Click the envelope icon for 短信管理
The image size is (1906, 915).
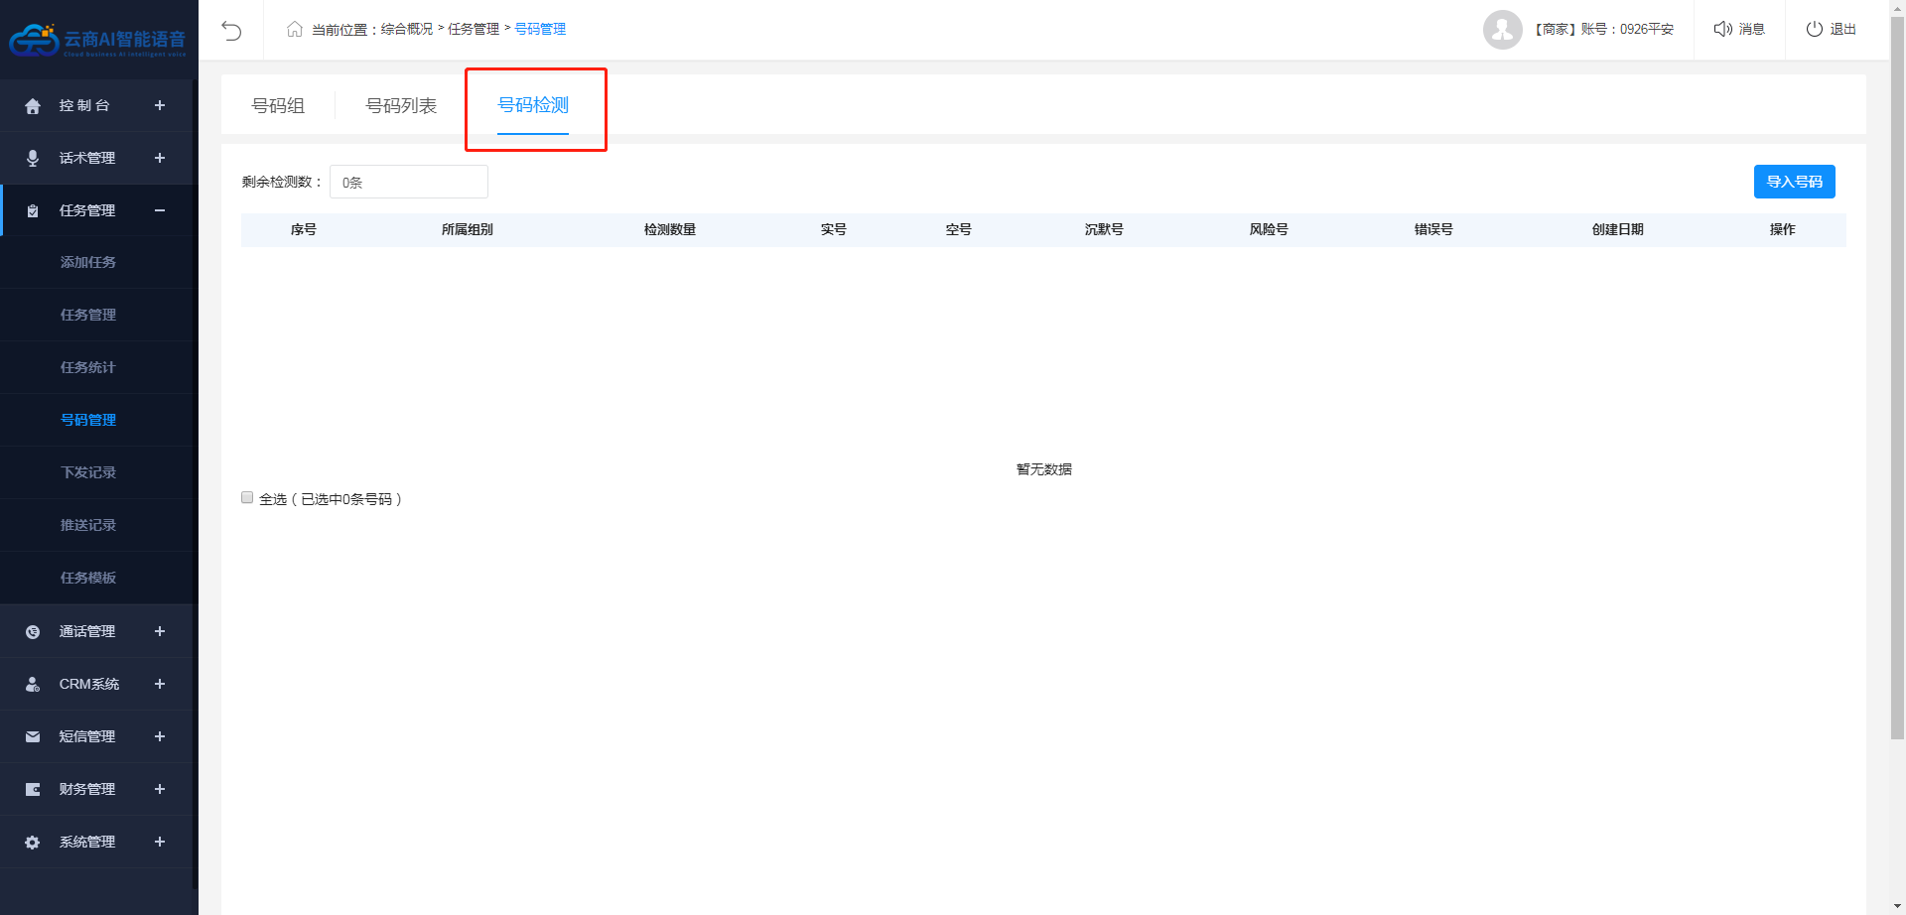[33, 736]
